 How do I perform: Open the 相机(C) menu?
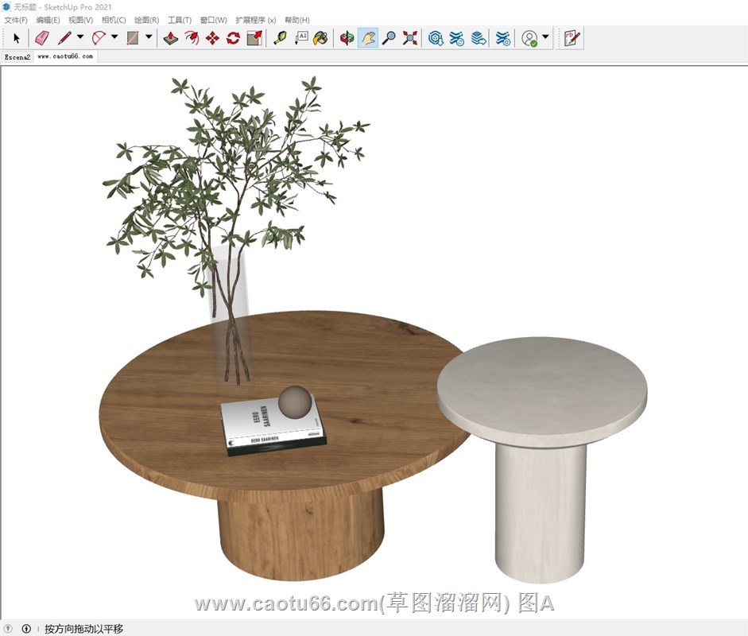(114, 20)
